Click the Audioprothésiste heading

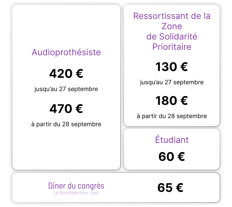66,52
